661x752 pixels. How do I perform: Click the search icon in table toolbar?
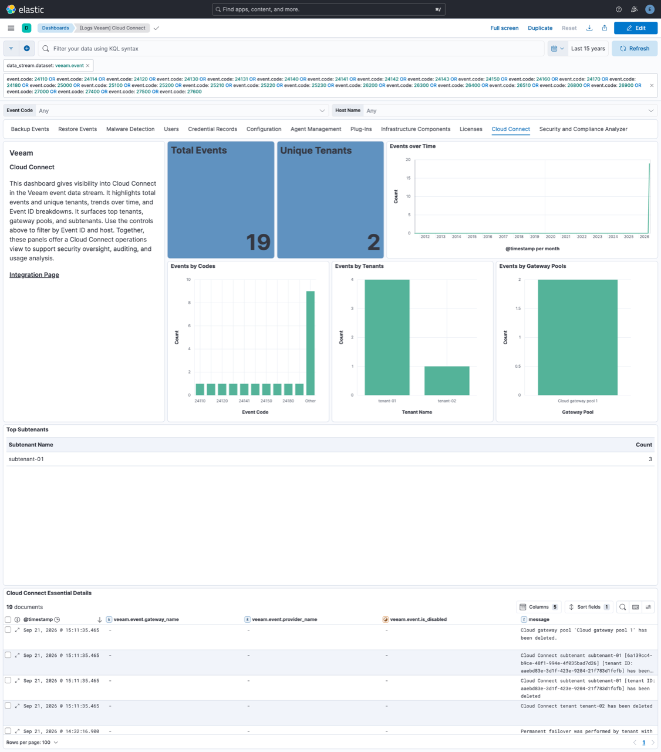click(623, 607)
